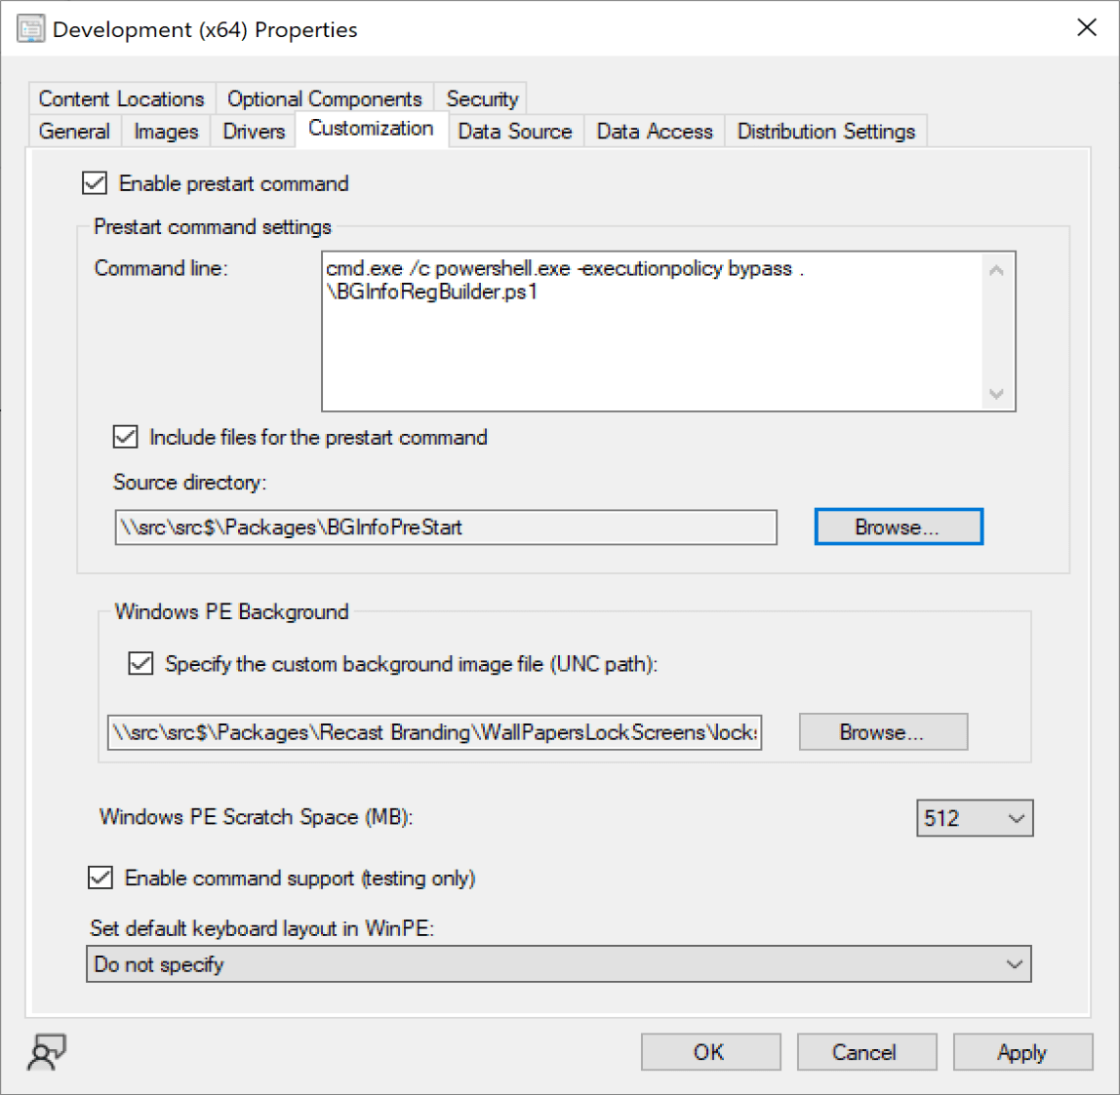Uncheck Include files for the prestart command
This screenshot has height=1095, width=1120.
coord(126,437)
